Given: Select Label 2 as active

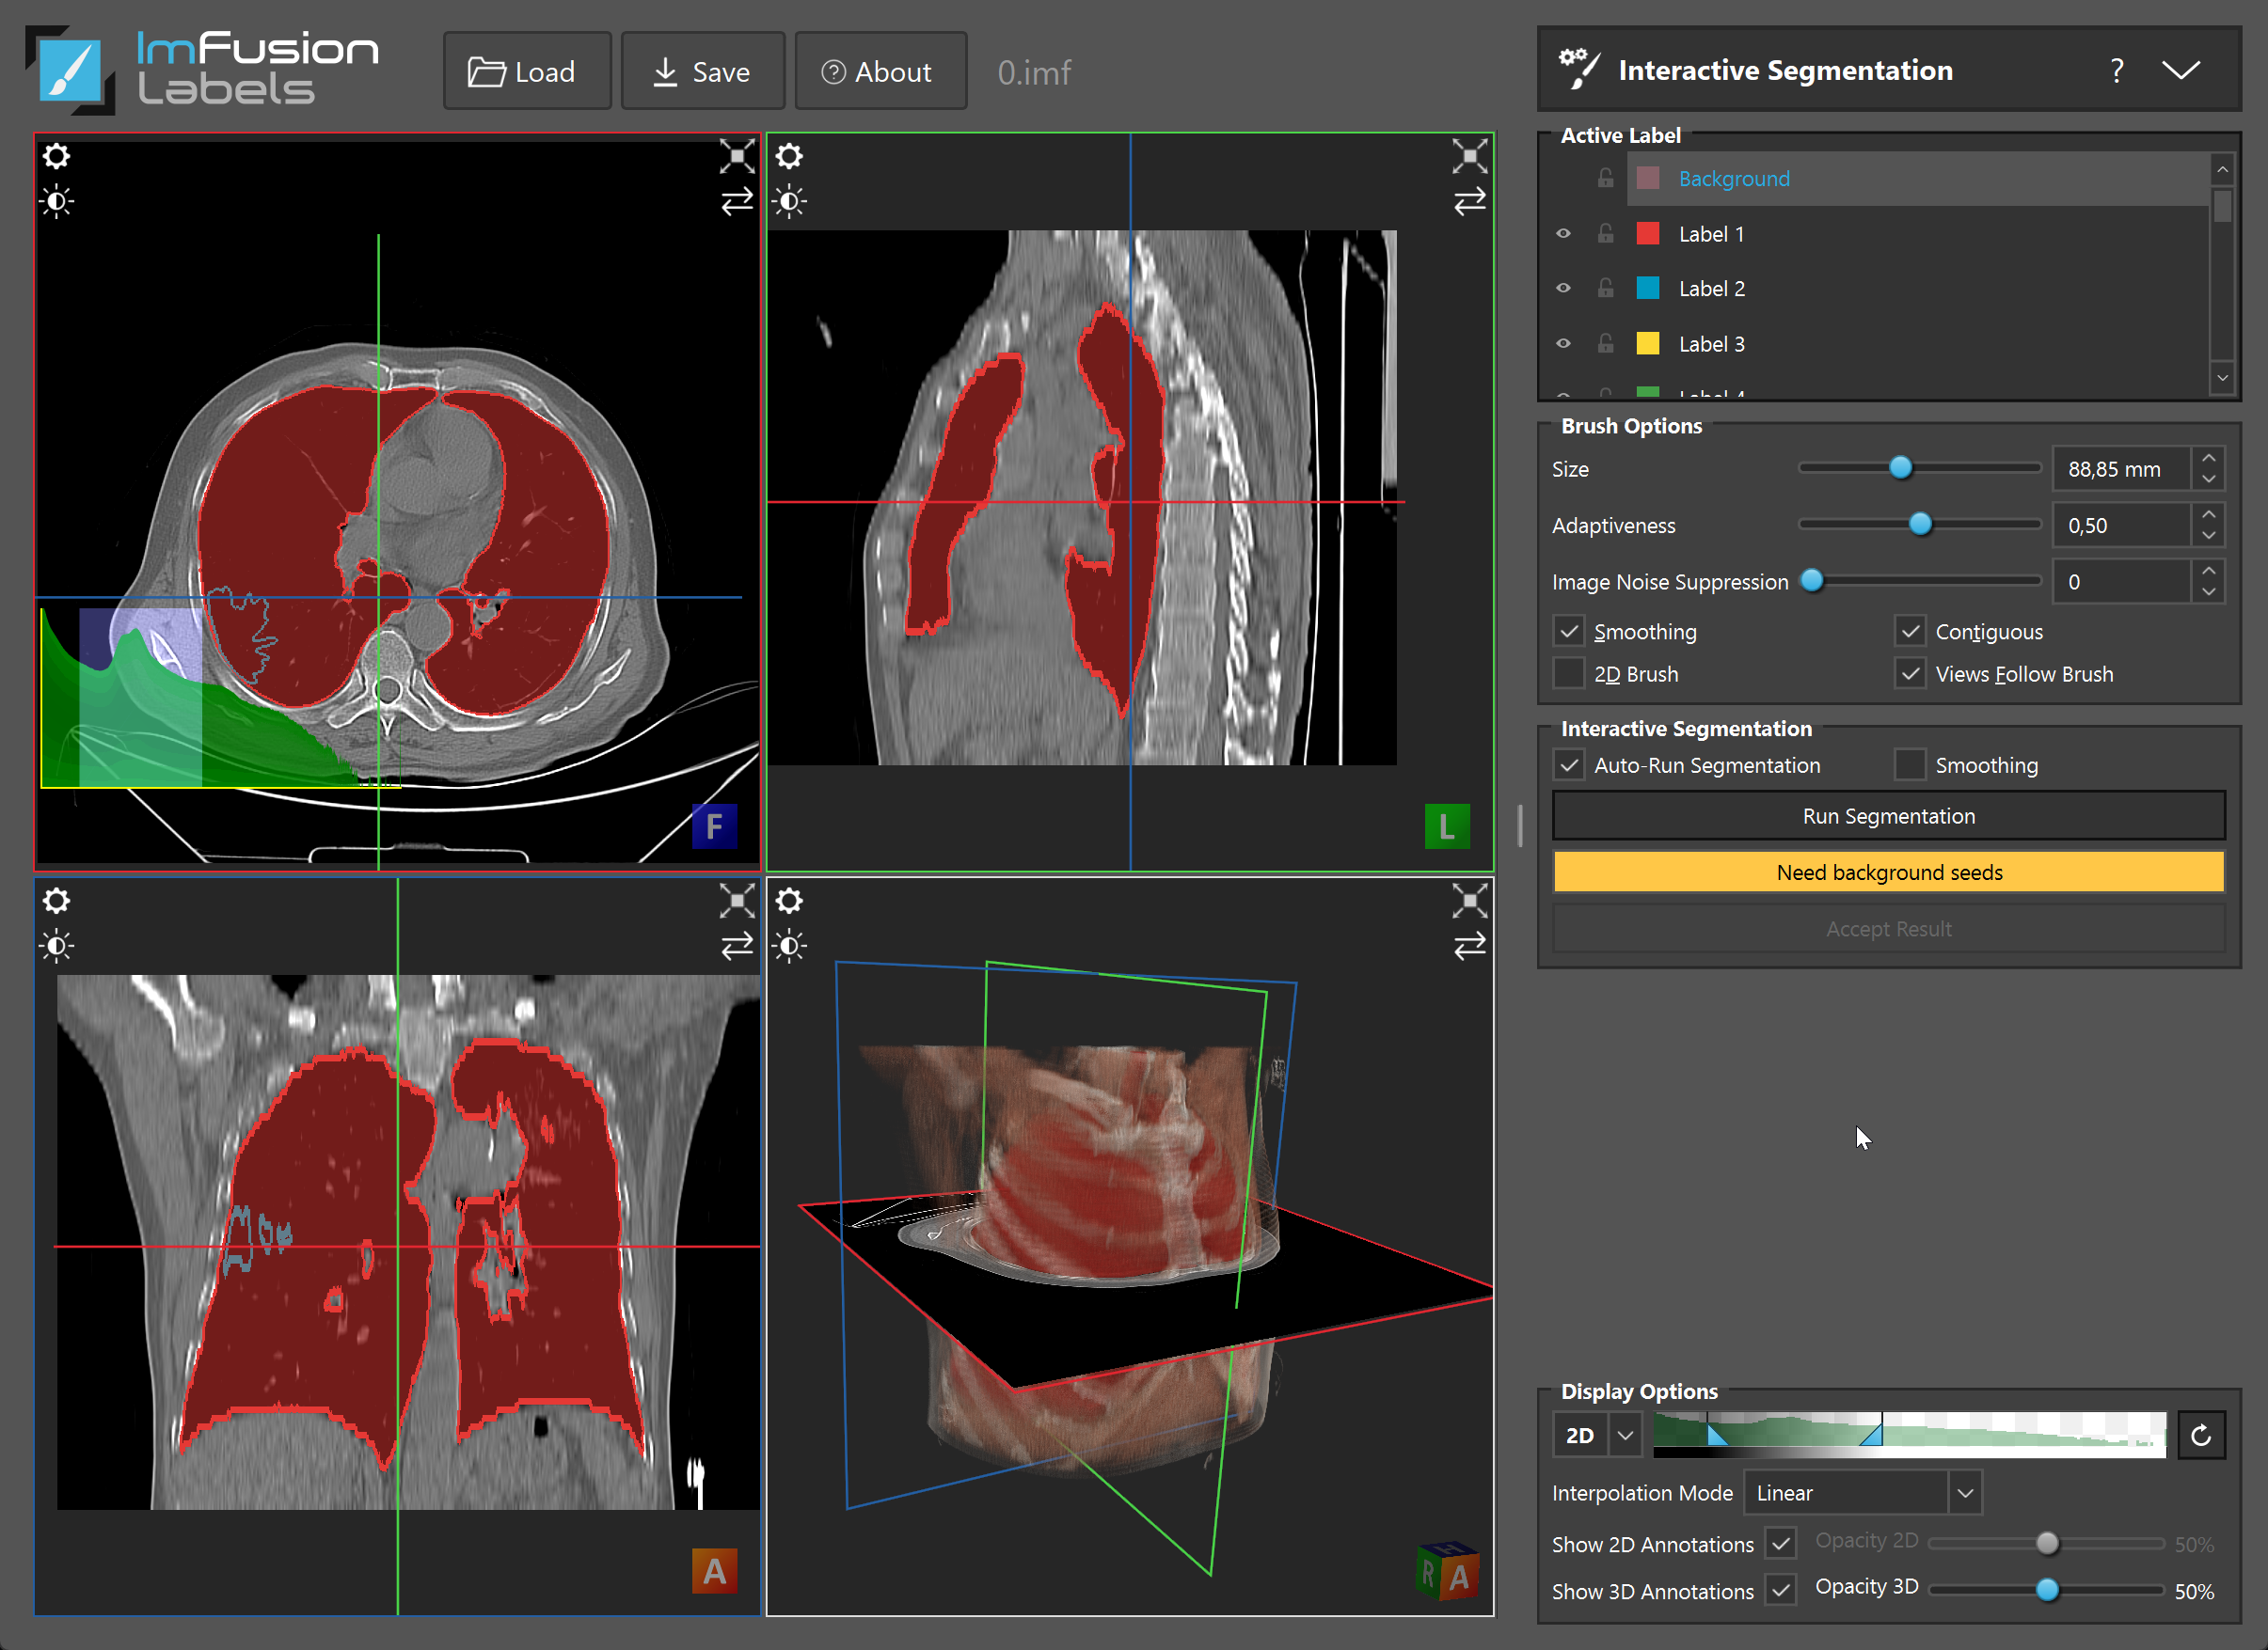Looking at the screenshot, I should (x=1918, y=288).
